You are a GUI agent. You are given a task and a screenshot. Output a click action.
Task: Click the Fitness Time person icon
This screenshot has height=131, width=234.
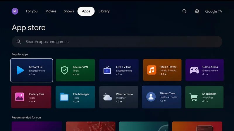(151, 97)
